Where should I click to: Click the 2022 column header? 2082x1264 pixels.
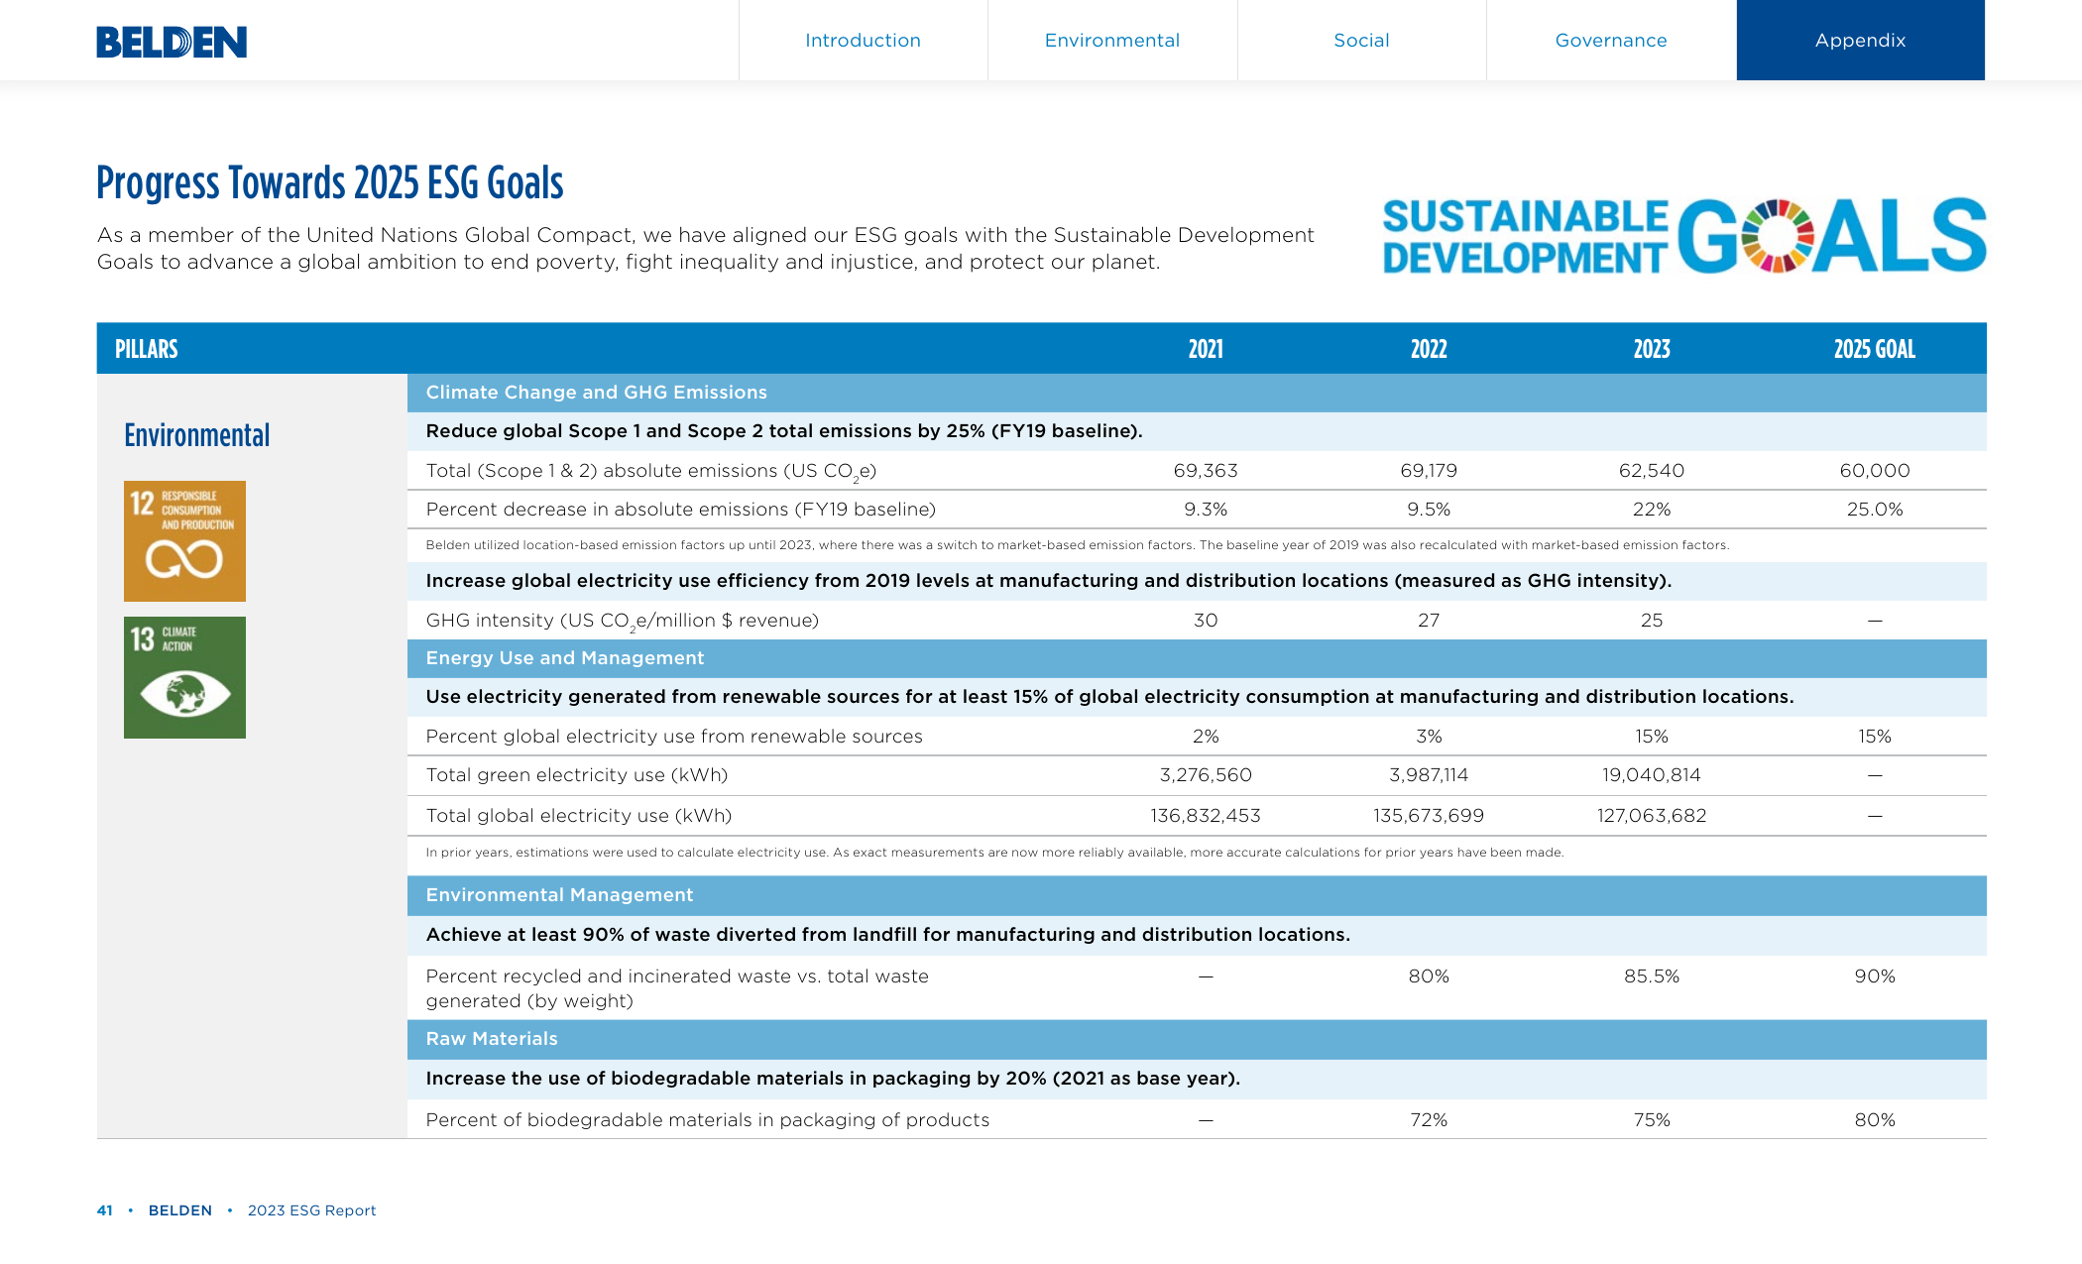[1429, 349]
